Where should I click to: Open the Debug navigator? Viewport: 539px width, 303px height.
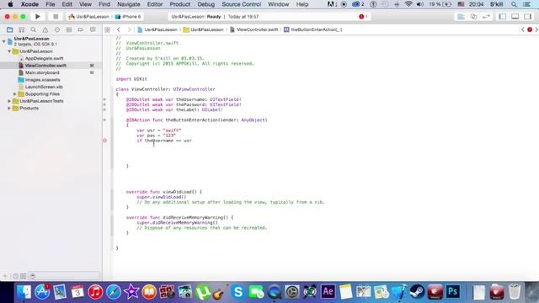tap(69, 30)
